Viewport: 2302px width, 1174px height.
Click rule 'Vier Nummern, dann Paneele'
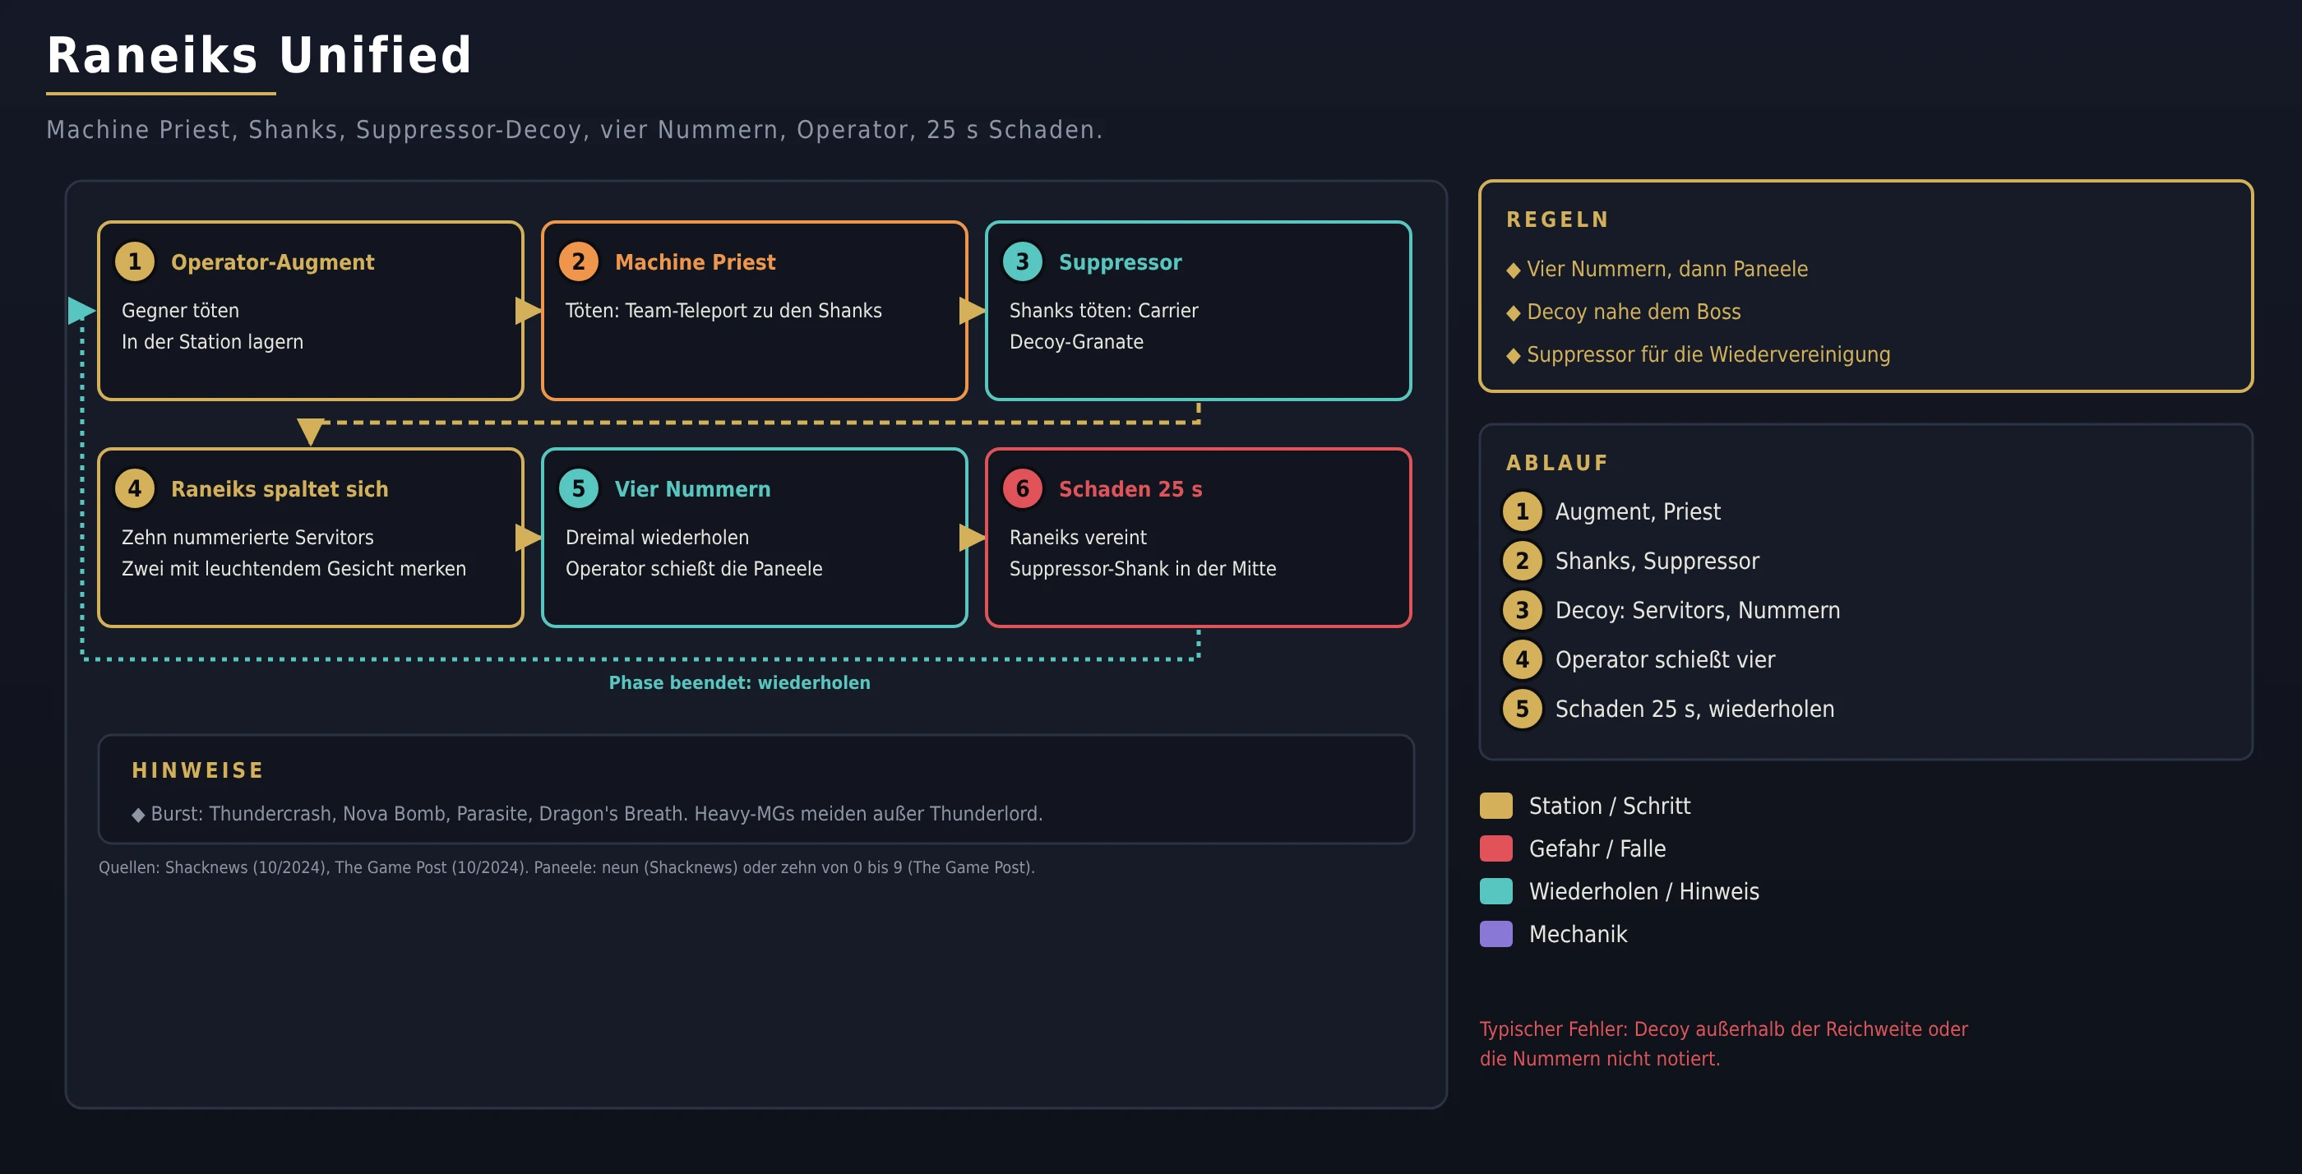pos(1666,269)
